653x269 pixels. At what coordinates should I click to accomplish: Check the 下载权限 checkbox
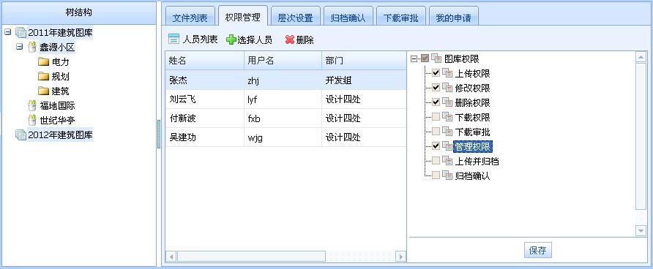click(x=436, y=117)
